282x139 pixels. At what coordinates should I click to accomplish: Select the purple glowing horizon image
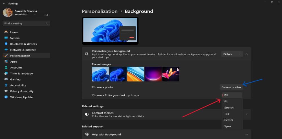(x=153, y=74)
